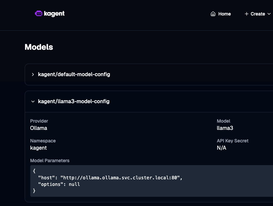Click the Models page heading

point(39,47)
